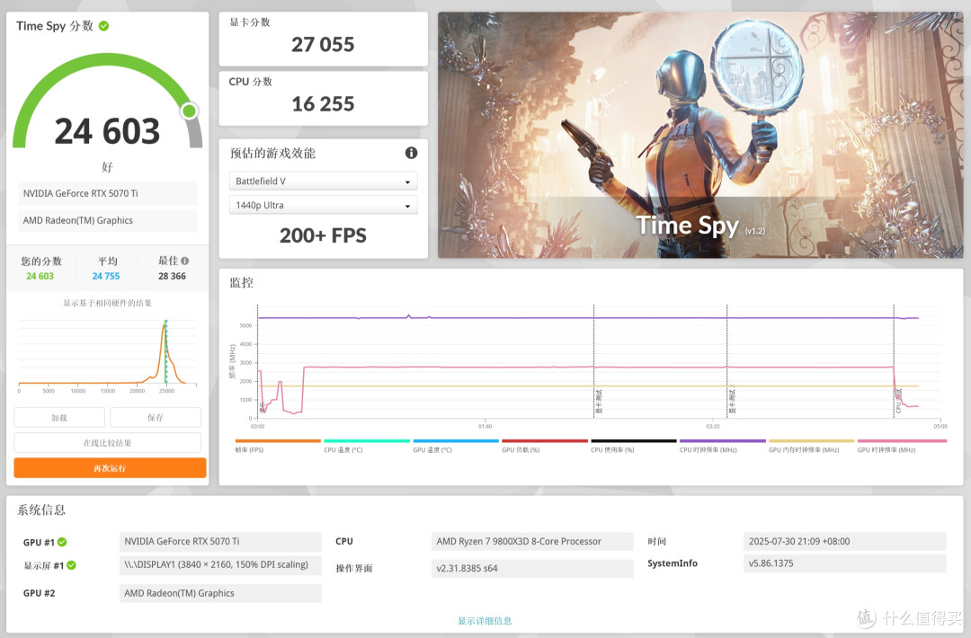The height and width of the screenshot is (638, 971).
Task: Click the 加载 button
Action: point(59,418)
